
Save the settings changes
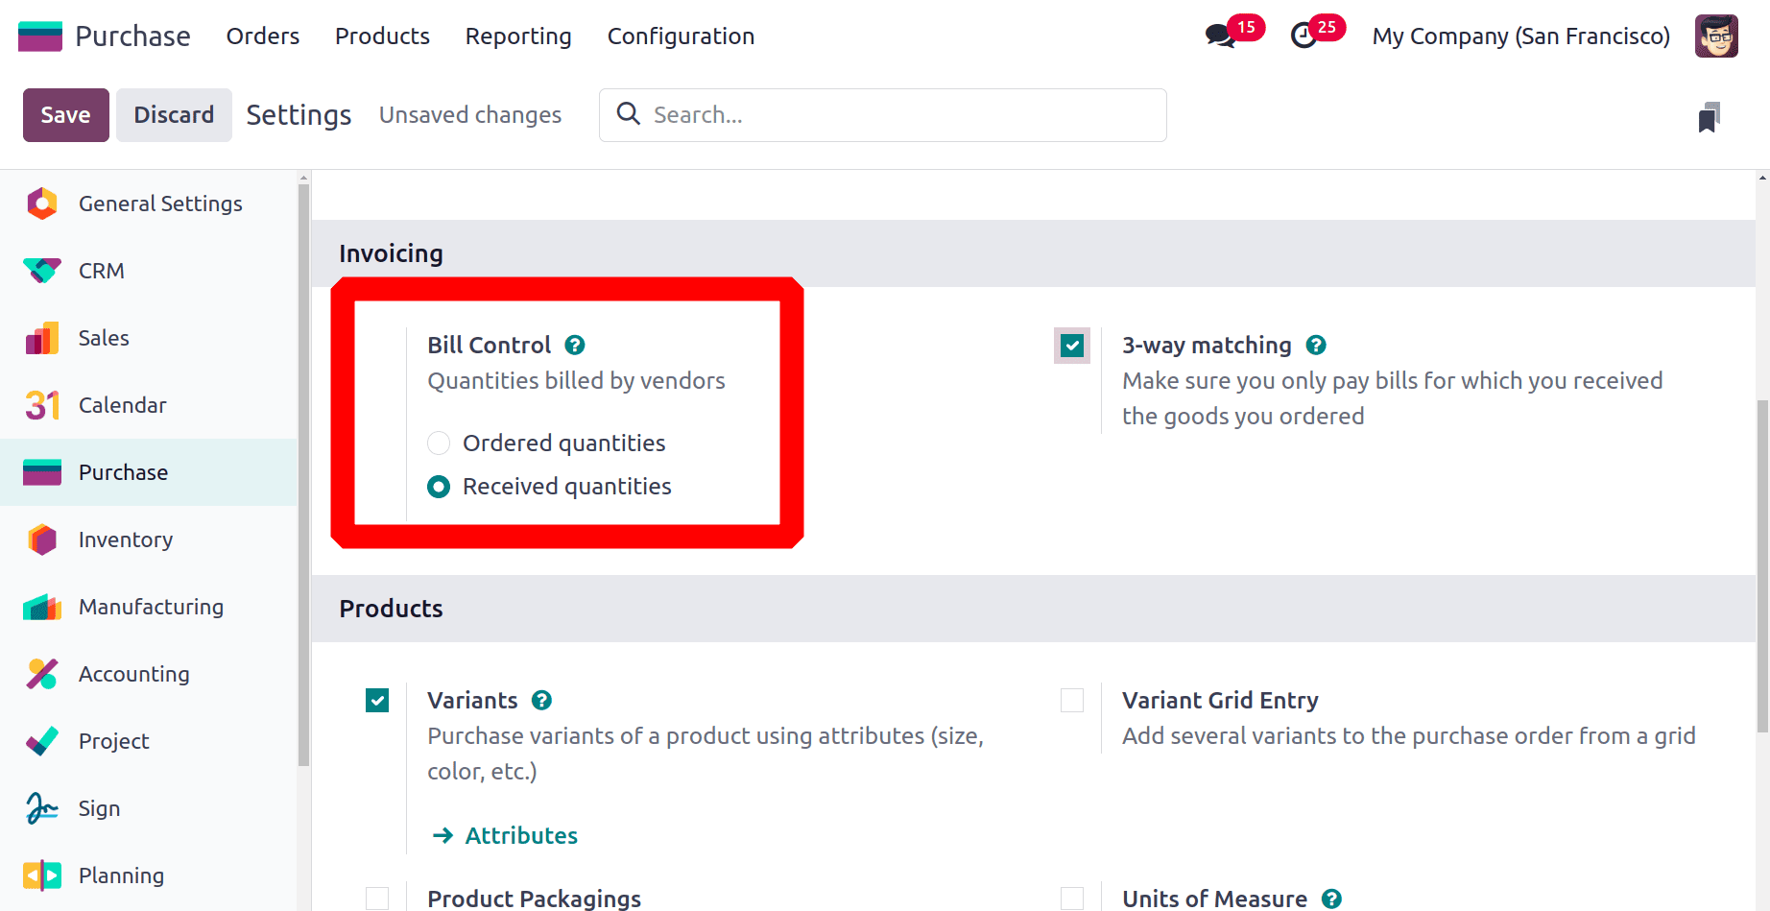(x=65, y=115)
